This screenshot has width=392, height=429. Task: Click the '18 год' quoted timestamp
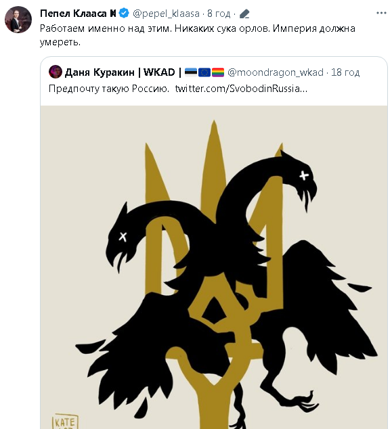[x=345, y=72]
